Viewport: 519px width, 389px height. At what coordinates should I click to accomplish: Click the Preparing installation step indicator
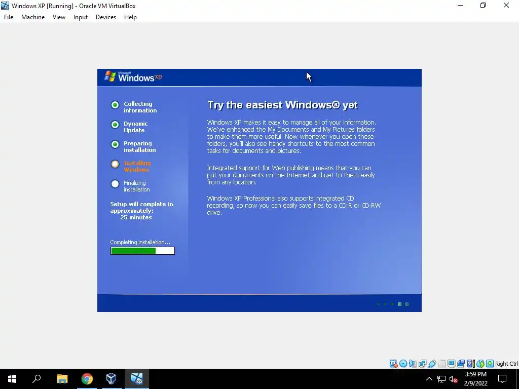pos(115,144)
